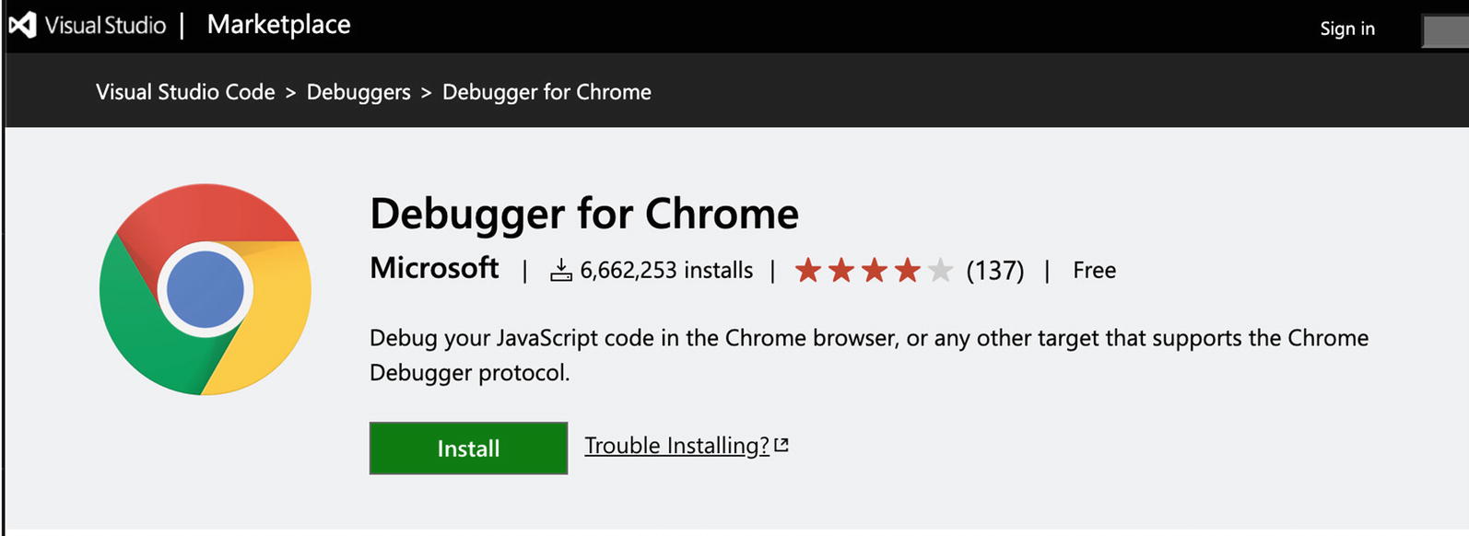This screenshot has width=1469, height=536.
Task: Sign in to the Marketplace
Action: [x=1346, y=29]
